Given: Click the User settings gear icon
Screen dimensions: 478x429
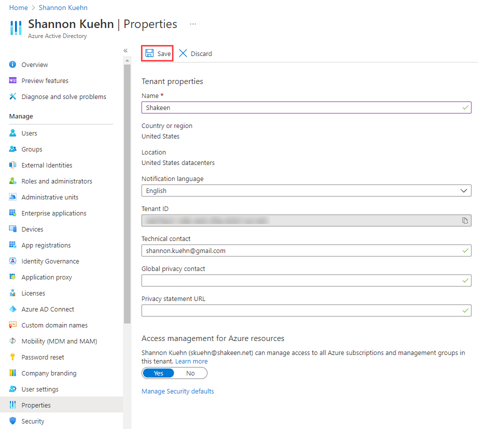Looking at the screenshot, I should click(x=12, y=389).
